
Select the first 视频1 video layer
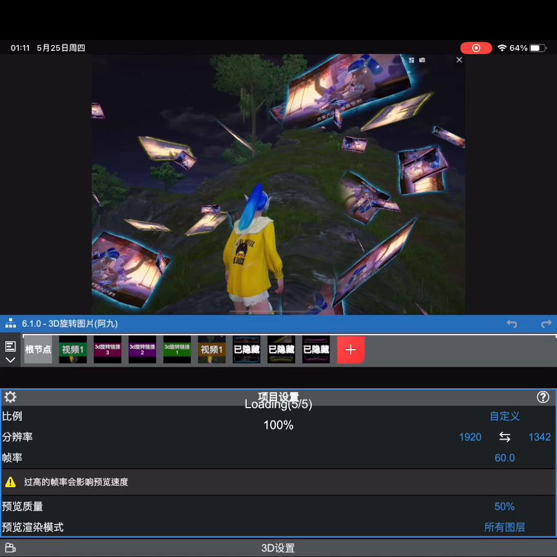click(x=72, y=349)
